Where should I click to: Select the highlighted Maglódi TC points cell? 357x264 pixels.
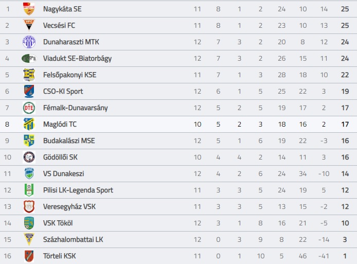(345, 124)
